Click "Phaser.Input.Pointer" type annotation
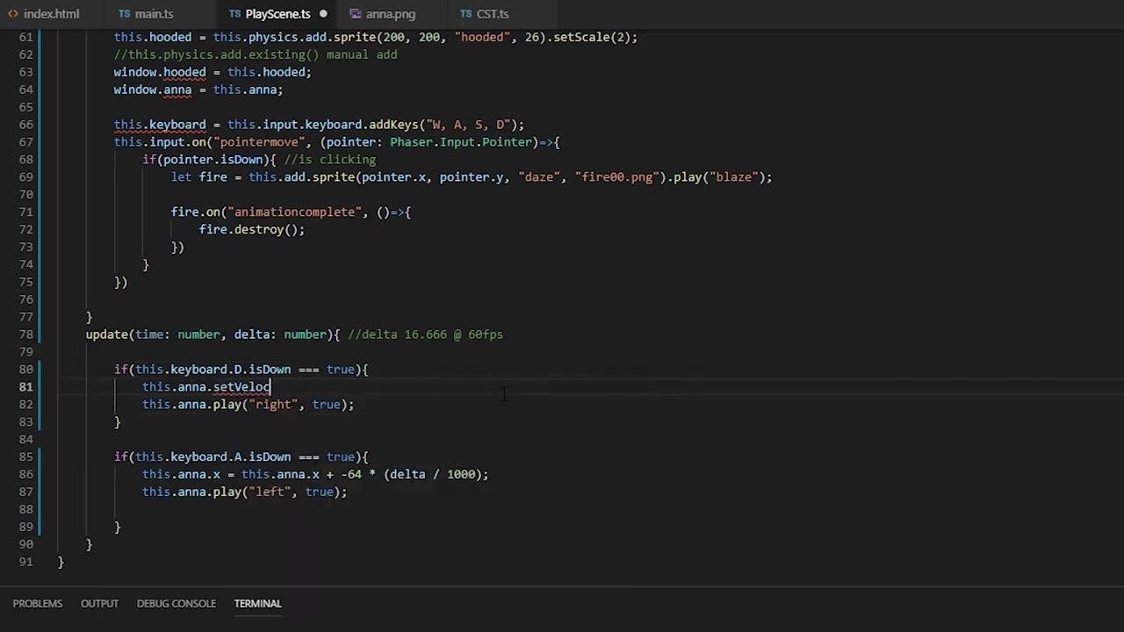This screenshot has height=632, width=1124. pos(461,142)
